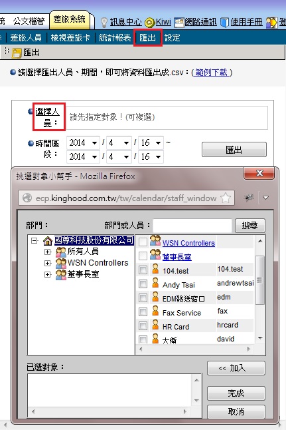Click the 部門或人員 search field

(192, 226)
